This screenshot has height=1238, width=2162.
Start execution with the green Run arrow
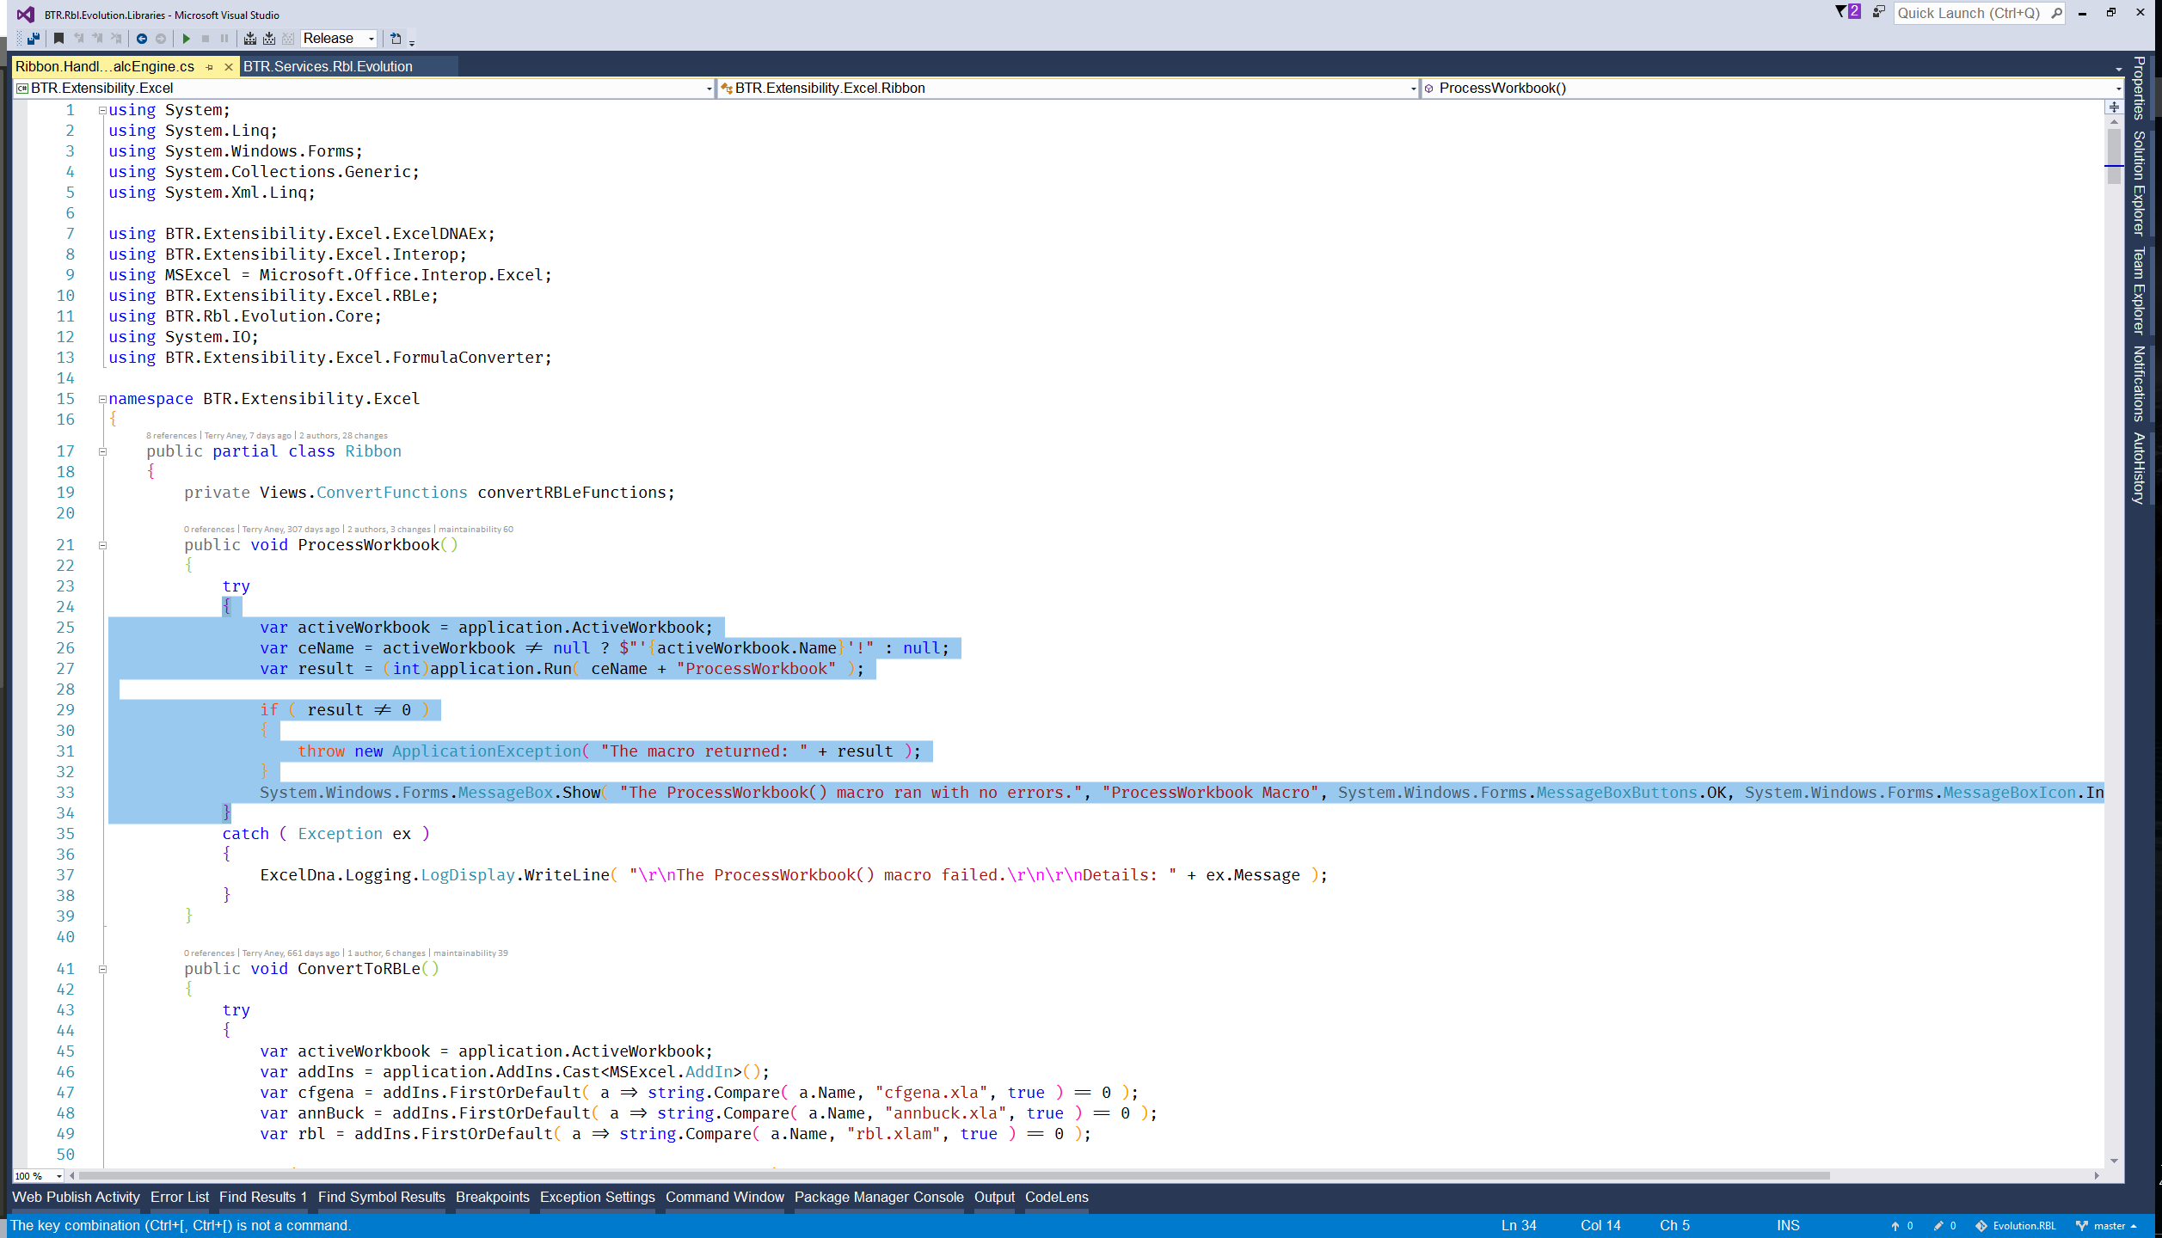point(187,38)
